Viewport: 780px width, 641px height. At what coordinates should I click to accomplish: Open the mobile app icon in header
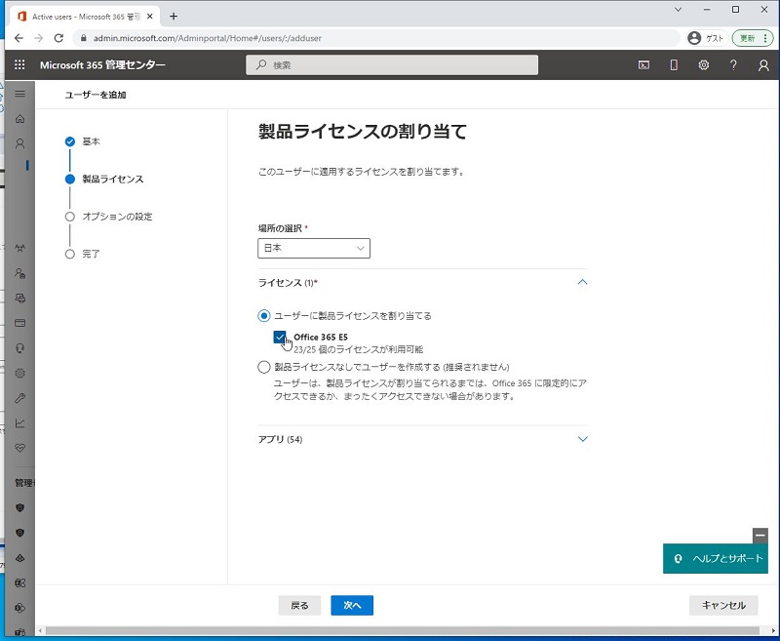point(674,64)
